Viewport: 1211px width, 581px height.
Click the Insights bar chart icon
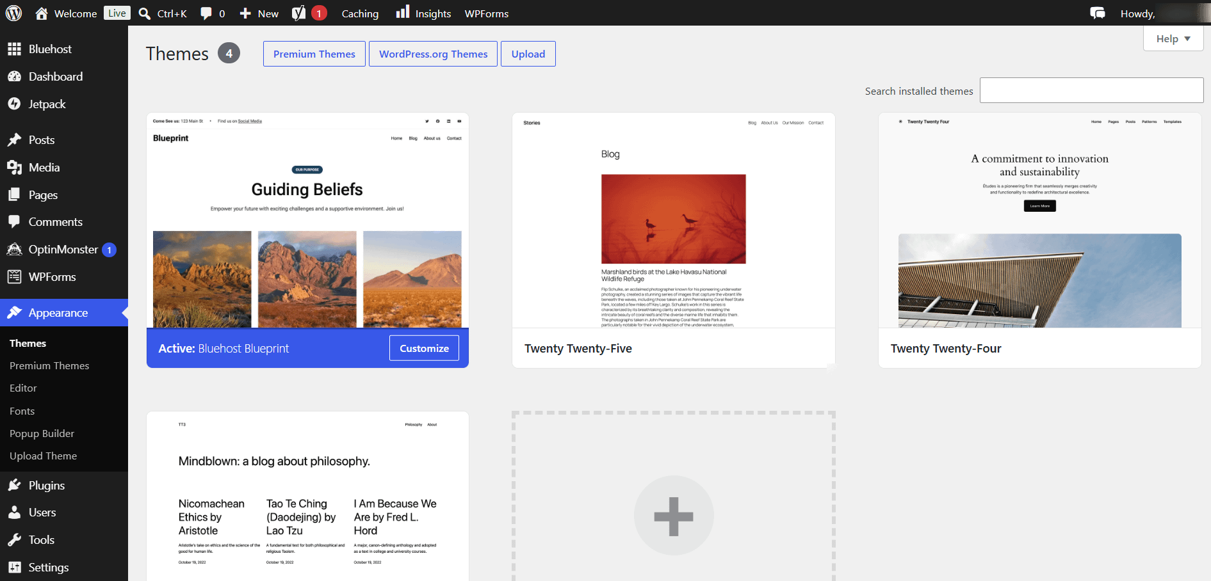click(402, 12)
